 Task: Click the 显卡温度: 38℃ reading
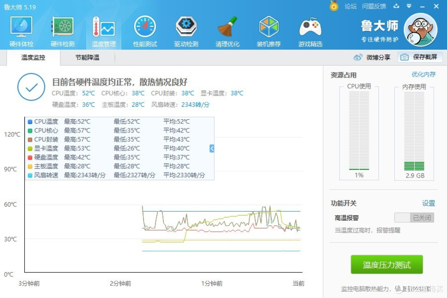coord(222,93)
